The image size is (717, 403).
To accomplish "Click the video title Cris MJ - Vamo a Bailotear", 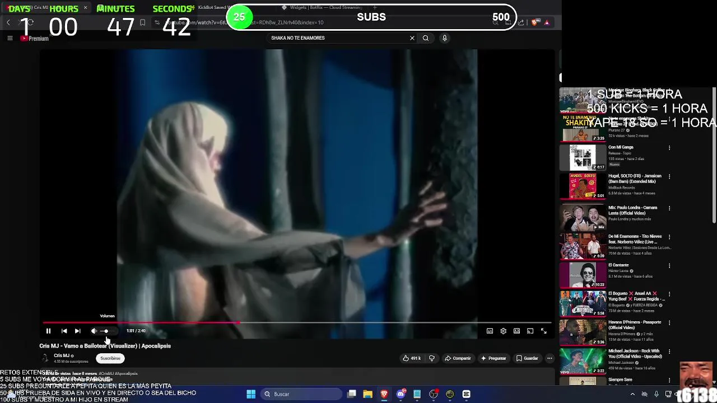I will tap(105, 346).
